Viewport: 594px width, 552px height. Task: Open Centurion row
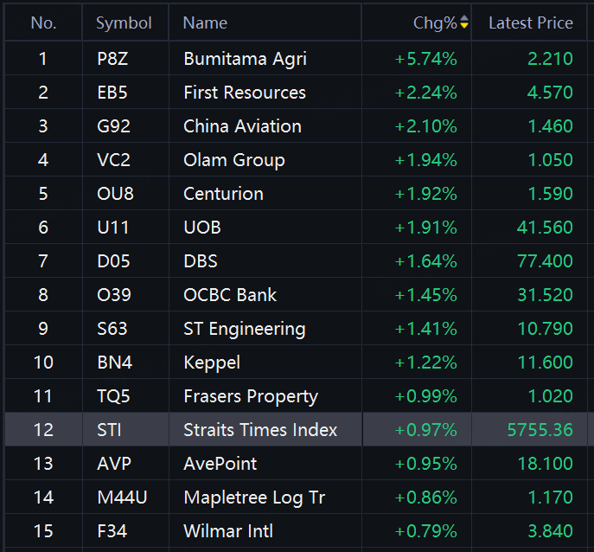223,194
